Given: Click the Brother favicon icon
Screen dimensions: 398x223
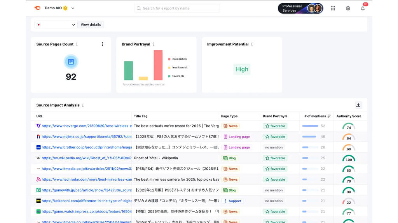Looking at the screenshot, I should point(38,147).
